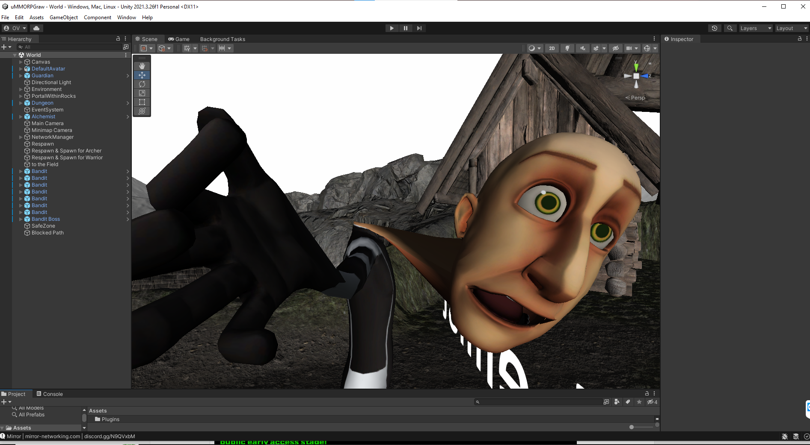
Task: Toggle 2D scene view mode
Action: [x=552, y=48]
